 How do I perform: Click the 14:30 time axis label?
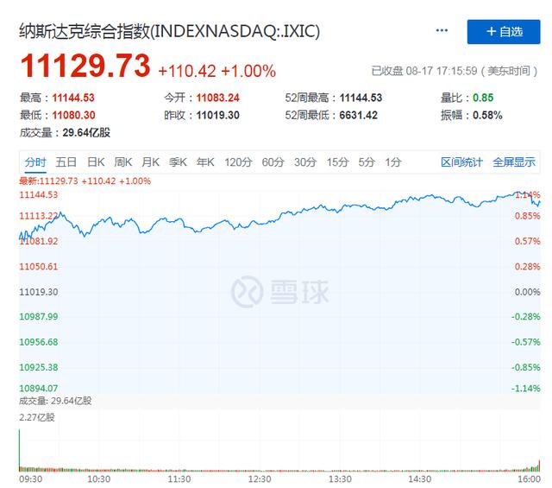coord(420,479)
